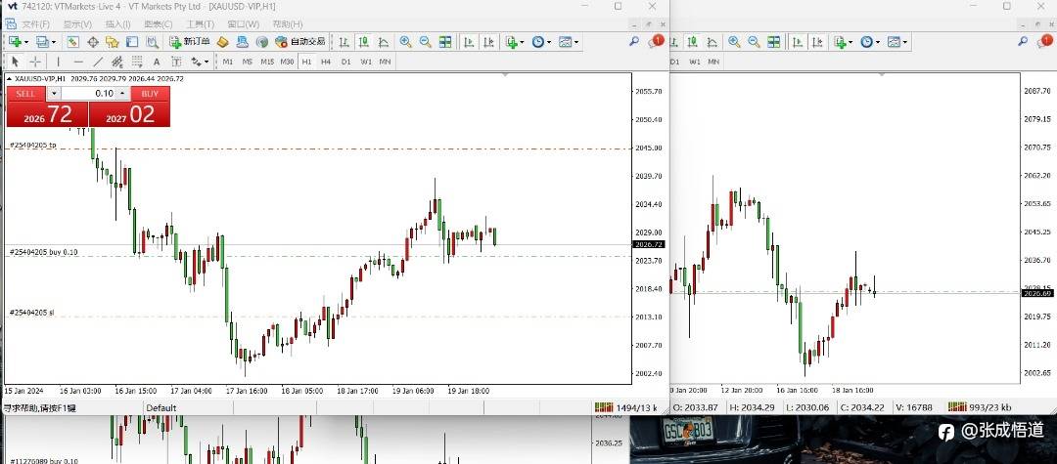This screenshot has height=464, width=1057.
Task: Toggle the Terminal panel icon
Action: tap(132, 42)
